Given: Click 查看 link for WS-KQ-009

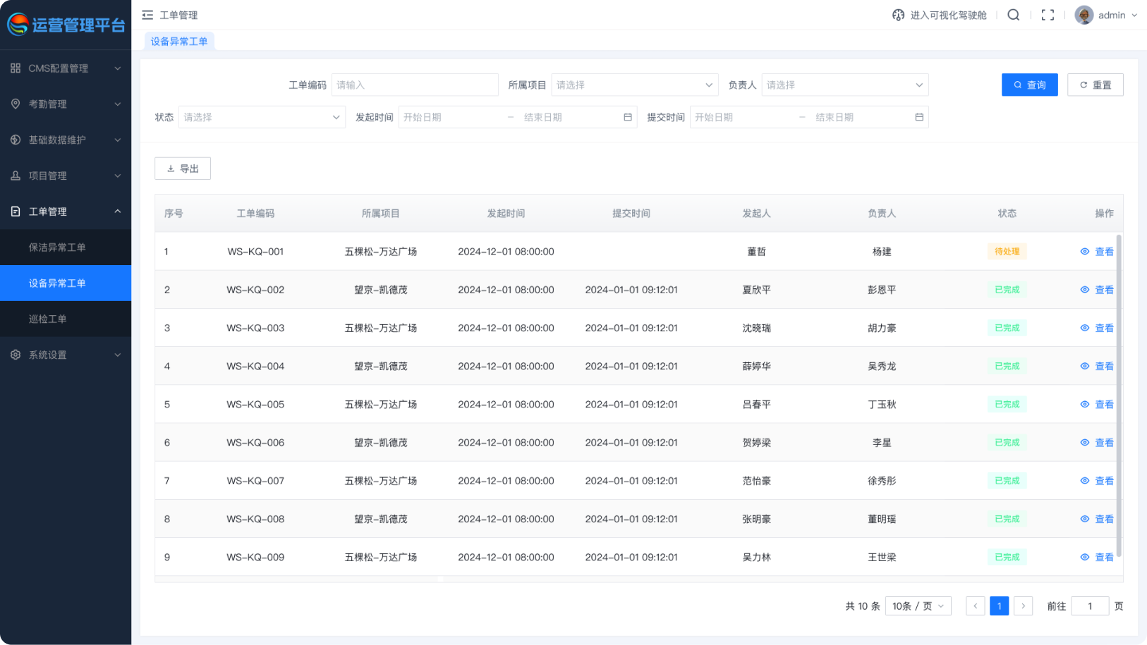Looking at the screenshot, I should 1105,557.
